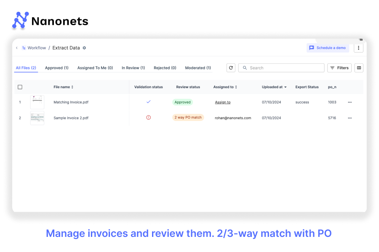
Task: Switch to the Approved (1) tab
Action: pos(57,68)
